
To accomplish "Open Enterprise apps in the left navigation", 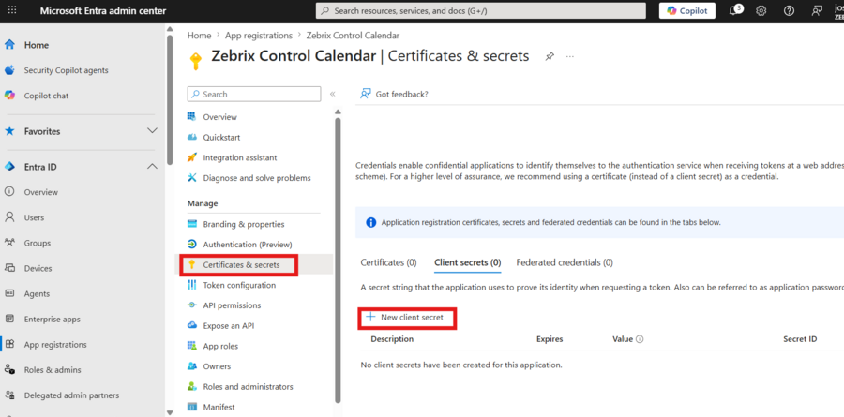I will coord(52,319).
